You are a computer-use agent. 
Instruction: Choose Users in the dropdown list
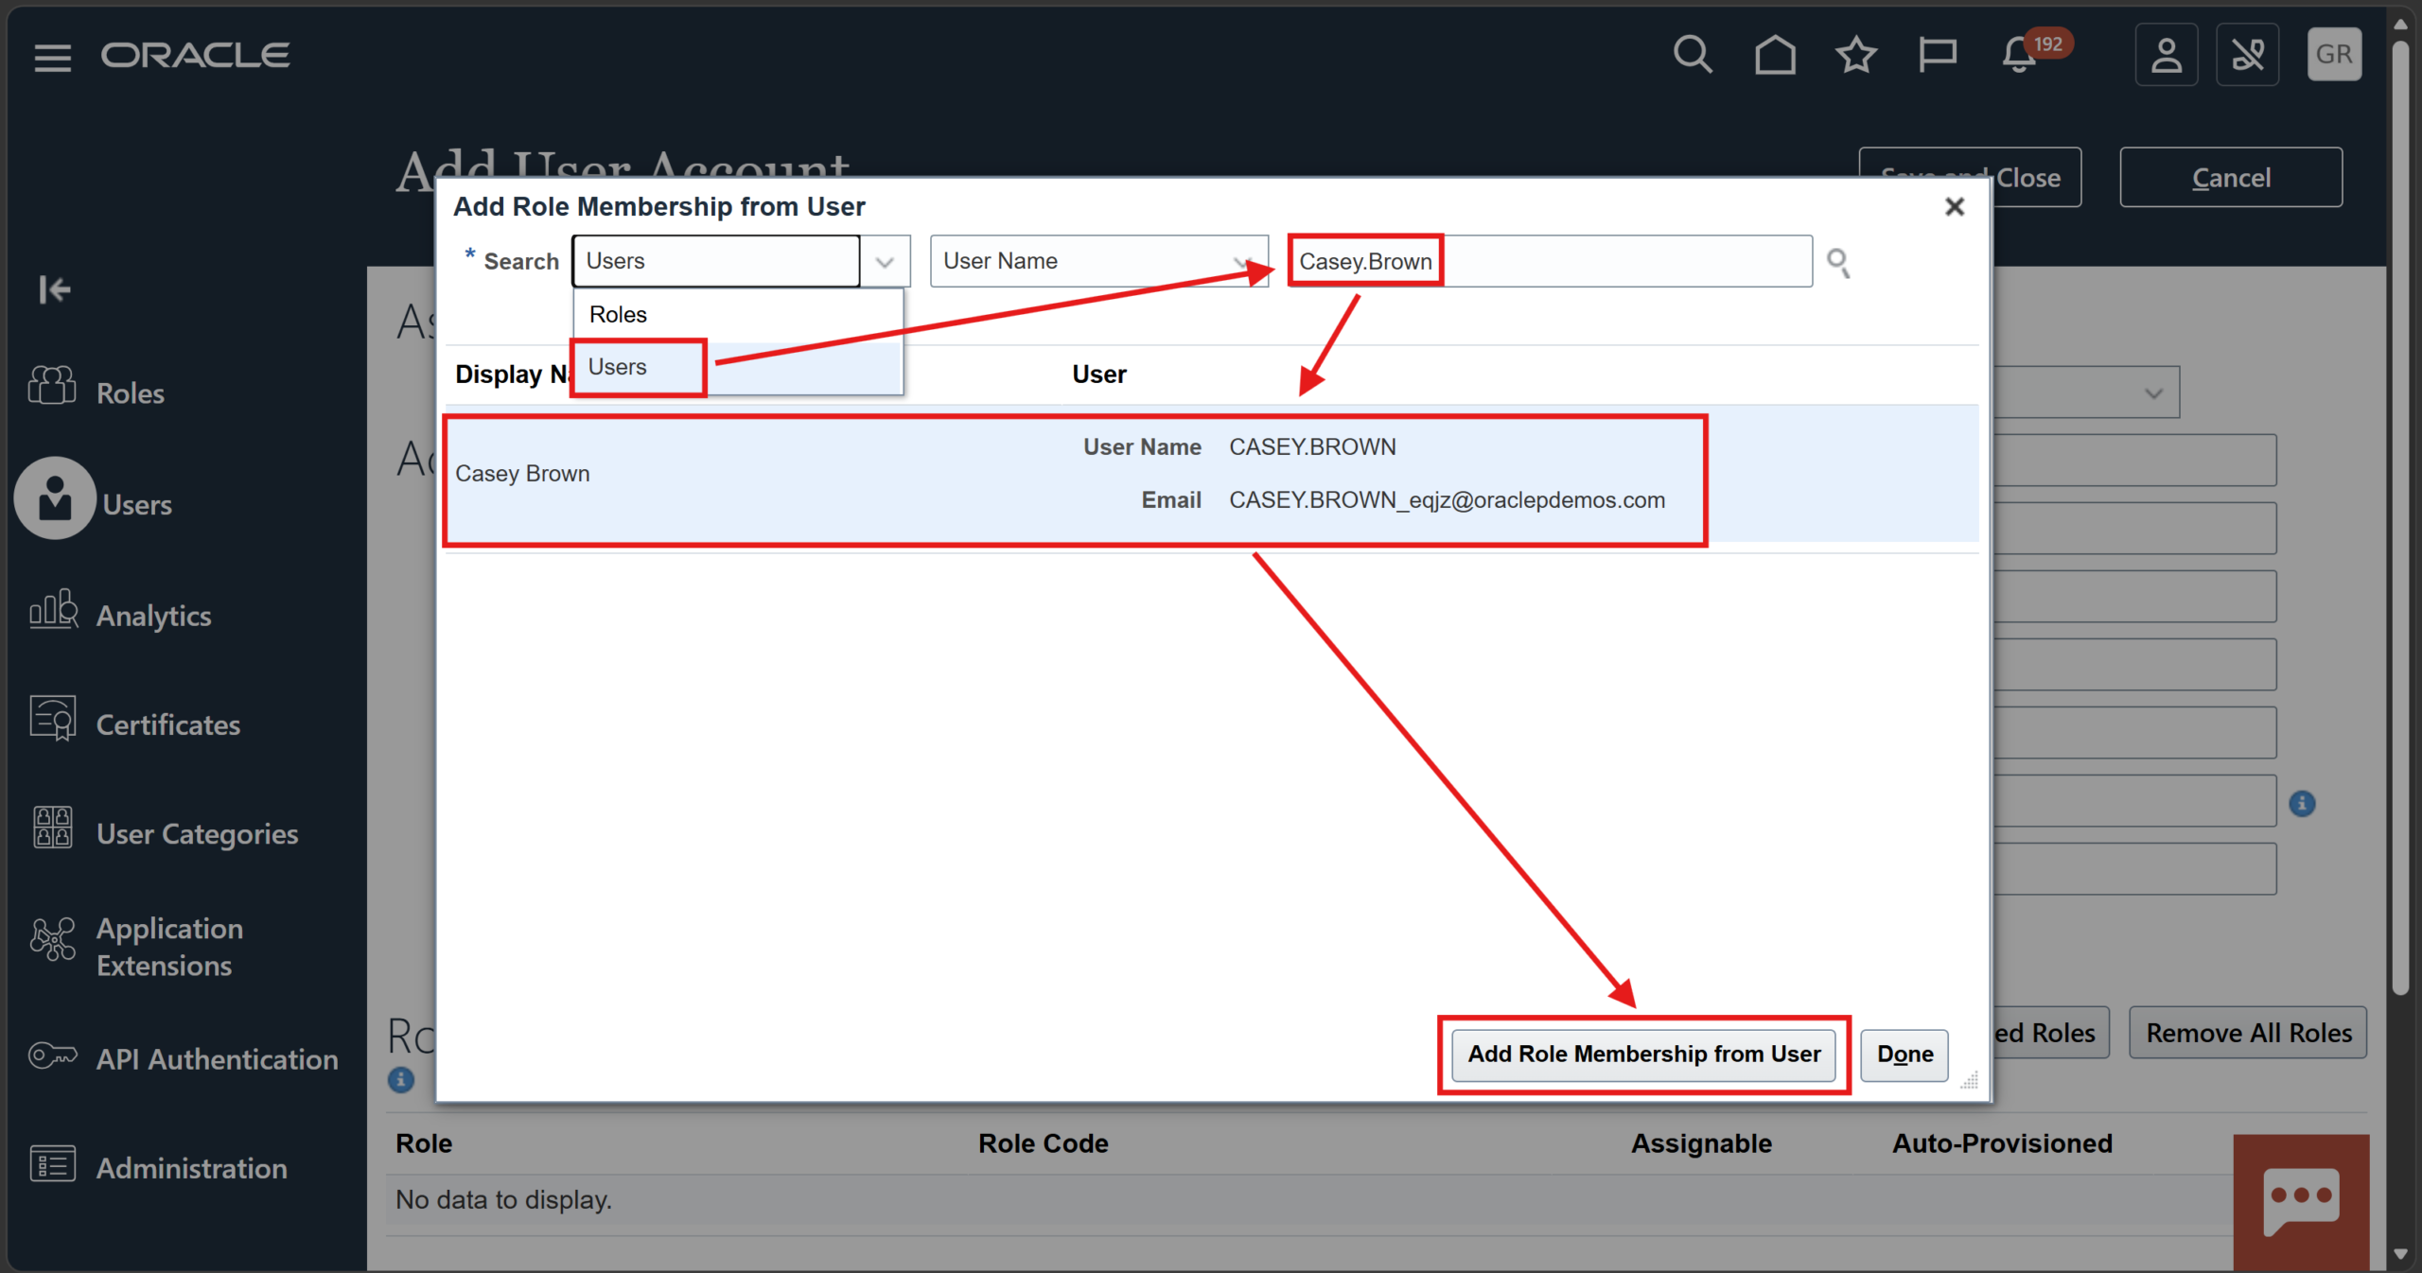[x=738, y=367]
